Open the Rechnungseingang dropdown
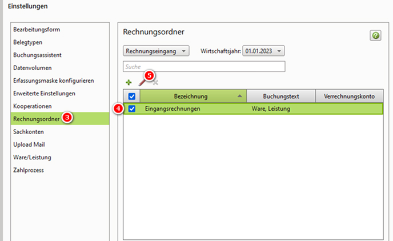 [156, 51]
